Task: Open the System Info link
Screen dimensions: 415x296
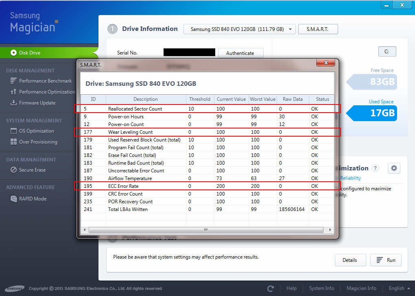Action: (x=321, y=288)
